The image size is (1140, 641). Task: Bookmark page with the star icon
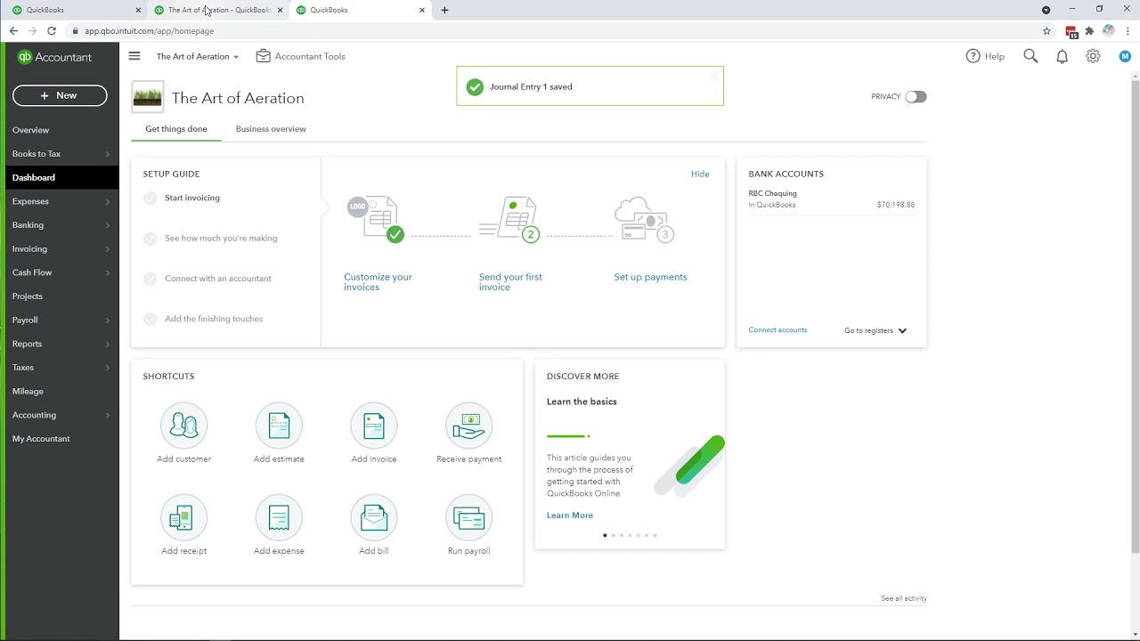pos(1046,31)
